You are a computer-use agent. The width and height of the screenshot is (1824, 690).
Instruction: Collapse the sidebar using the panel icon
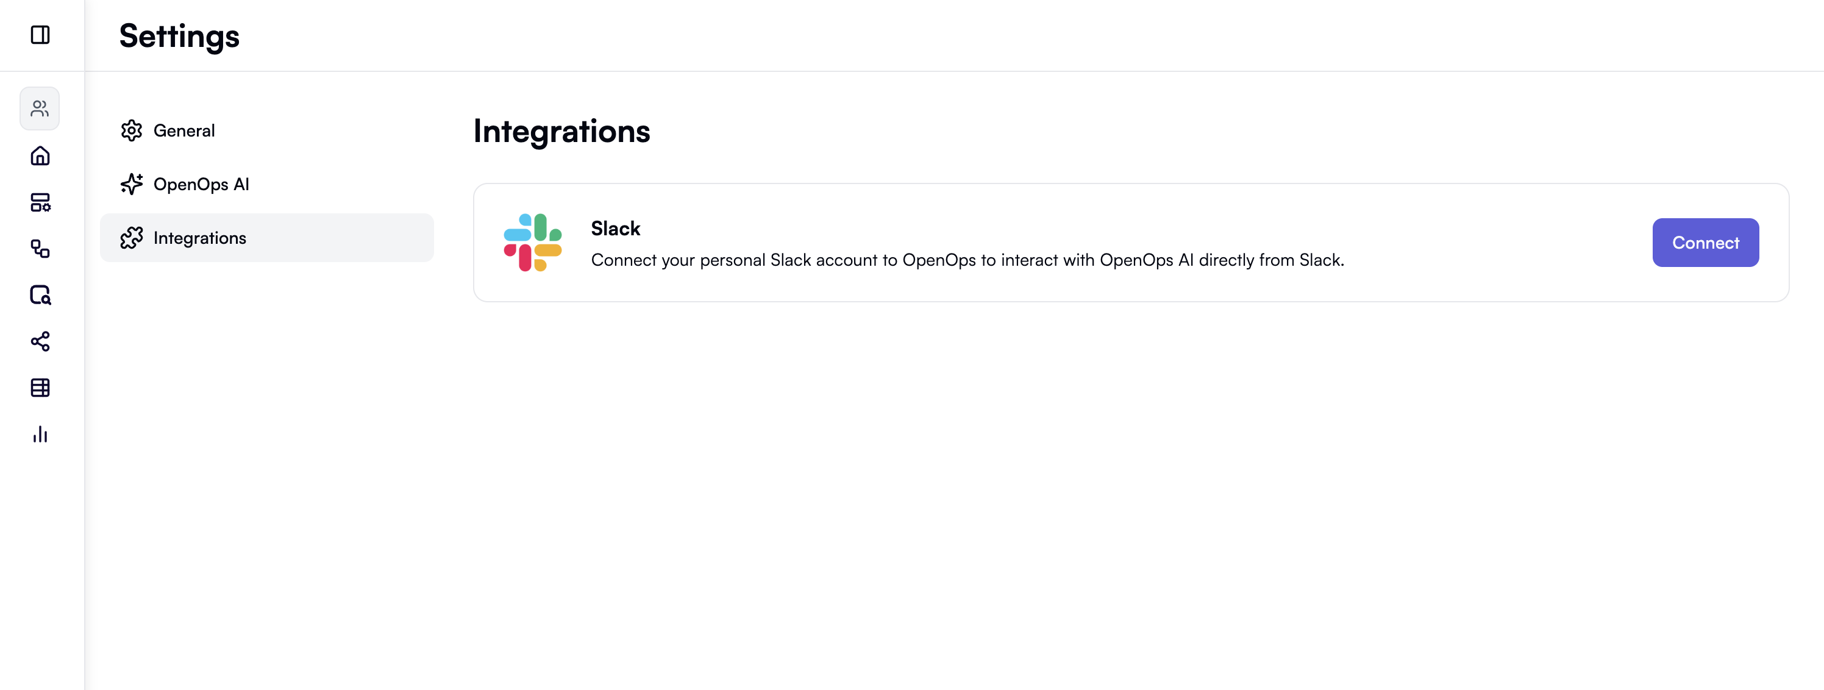click(40, 34)
